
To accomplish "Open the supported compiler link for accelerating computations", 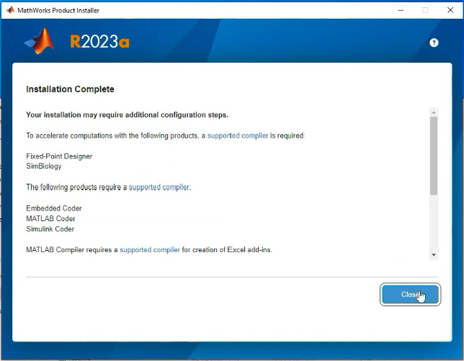I will tap(238, 135).
